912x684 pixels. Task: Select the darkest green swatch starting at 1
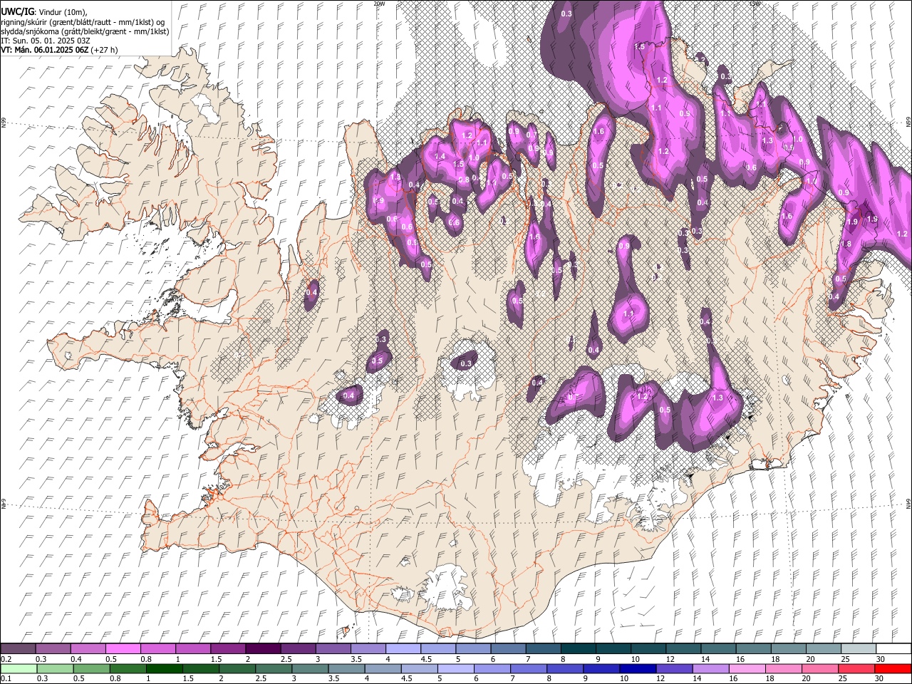pos(164,668)
